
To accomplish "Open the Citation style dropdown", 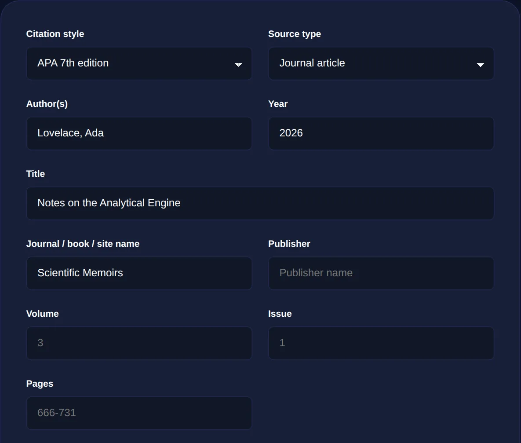I will click(x=139, y=63).
